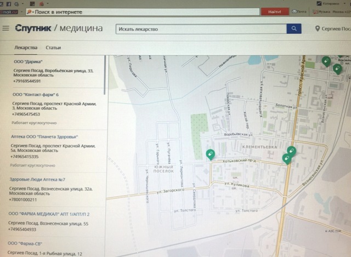This screenshot has width=351, height=257.
Task: Open Здоровые Люди Аптека №7 entry
Action: pyautogui.click(x=37, y=179)
